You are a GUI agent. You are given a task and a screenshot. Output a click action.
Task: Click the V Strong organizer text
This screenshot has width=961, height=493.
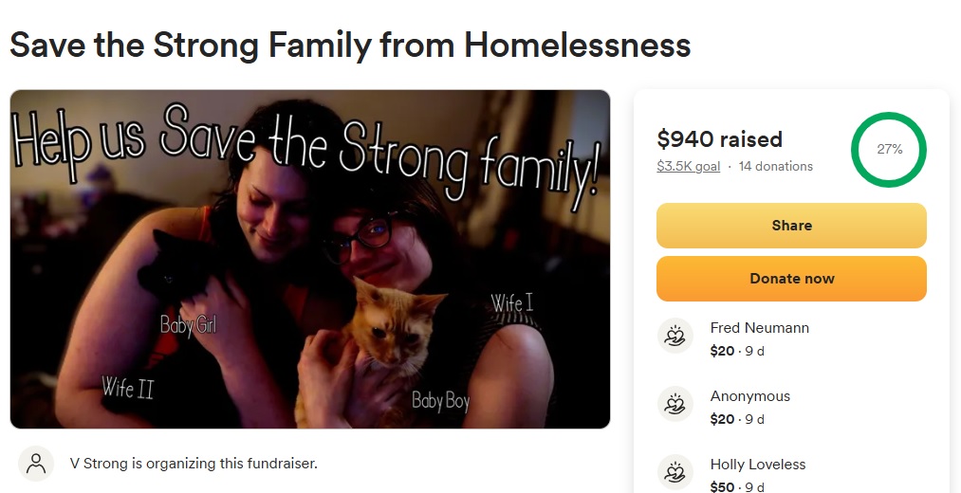coord(194,464)
